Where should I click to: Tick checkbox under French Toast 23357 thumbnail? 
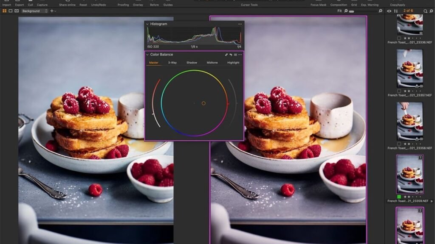click(x=399, y=91)
